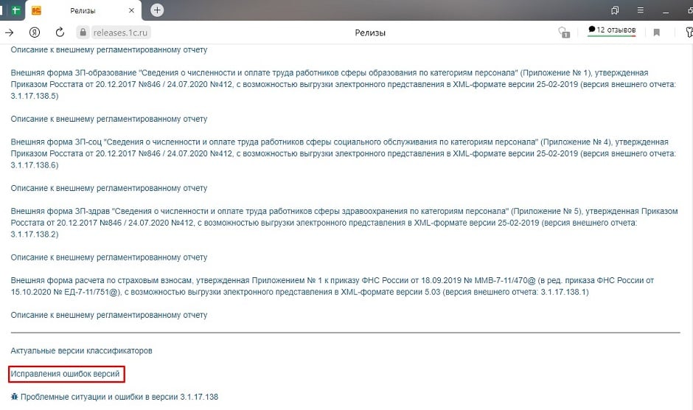The width and height of the screenshot is (693, 410).
Task: Go forward with the arrow button
Action: tap(10, 32)
